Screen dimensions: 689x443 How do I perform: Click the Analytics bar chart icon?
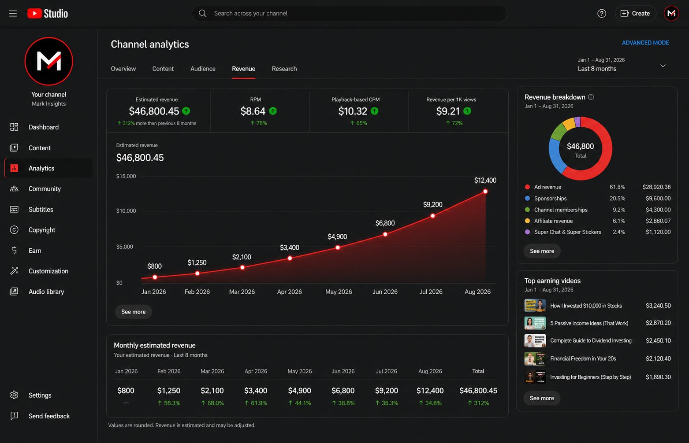14,168
